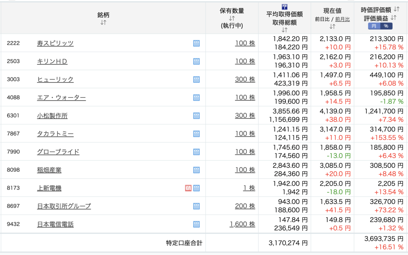
Task: Open calendar icon for ヒューリック
Action: 196,79
